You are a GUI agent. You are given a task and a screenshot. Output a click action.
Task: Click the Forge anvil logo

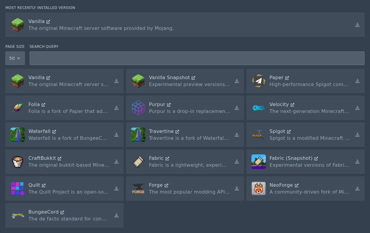tap(138, 188)
